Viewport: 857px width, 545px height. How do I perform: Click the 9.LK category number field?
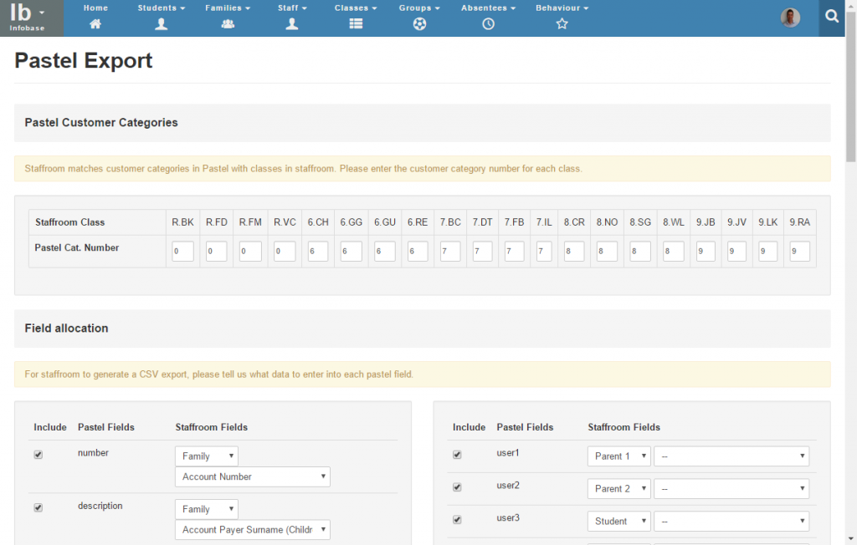click(768, 252)
